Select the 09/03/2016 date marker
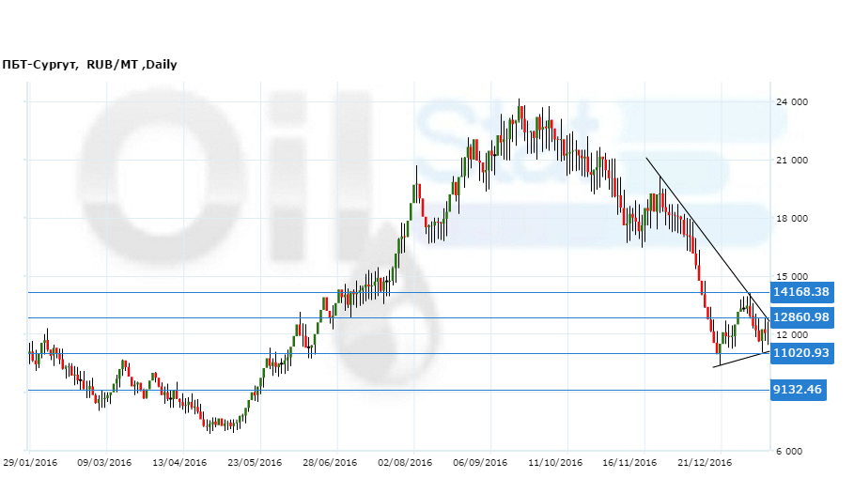This screenshot has width=854, height=478. click(x=104, y=462)
